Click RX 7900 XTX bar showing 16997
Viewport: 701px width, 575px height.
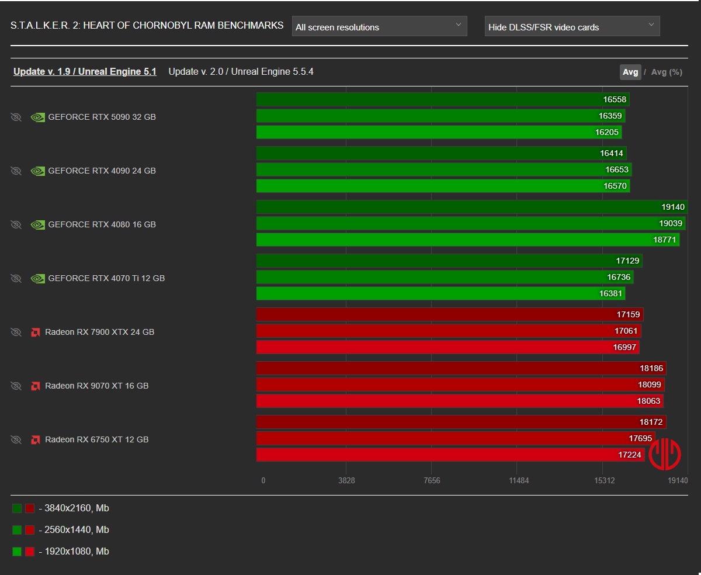448,347
